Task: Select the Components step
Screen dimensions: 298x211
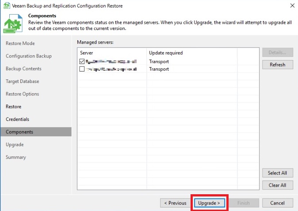Action: point(36,132)
